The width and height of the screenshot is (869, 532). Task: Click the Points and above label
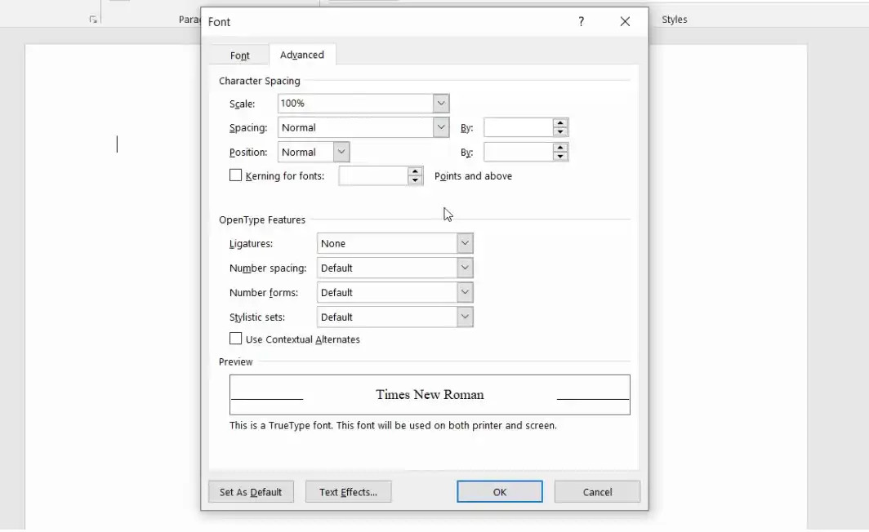(x=474, y=176)
